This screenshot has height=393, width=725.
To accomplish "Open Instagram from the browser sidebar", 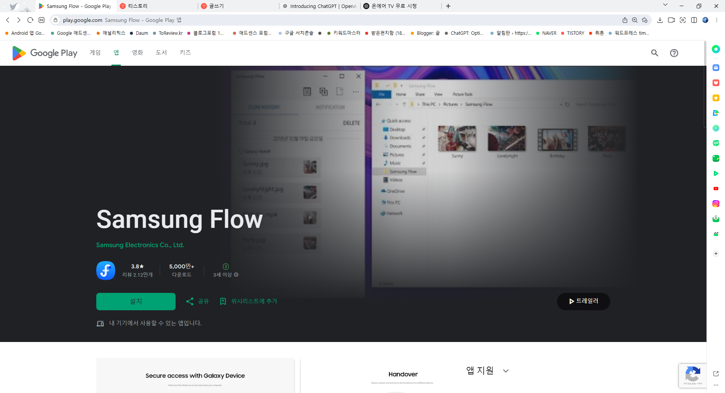I will pyautogui.click(x=716, y=203).
